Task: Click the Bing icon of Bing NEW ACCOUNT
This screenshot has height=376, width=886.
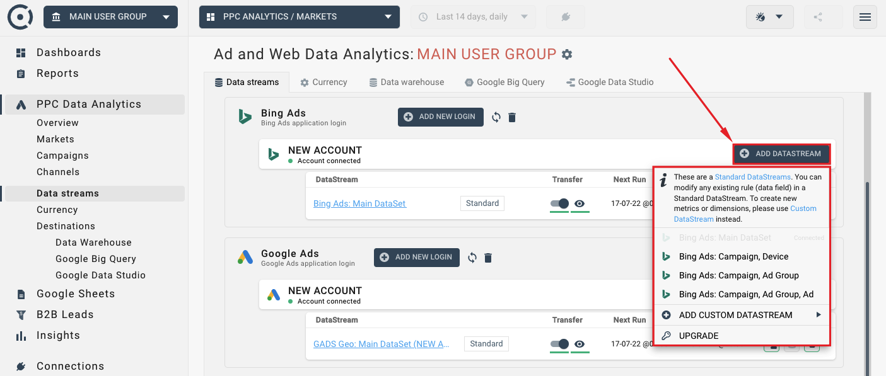Action: coord(273,154)
